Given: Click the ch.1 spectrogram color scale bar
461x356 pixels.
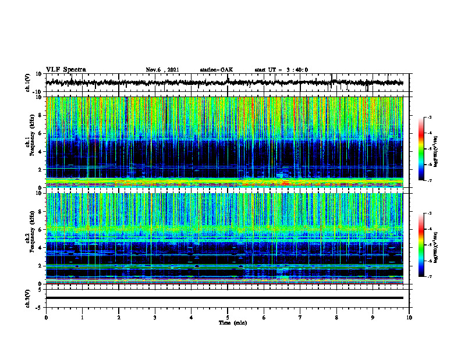Looking at the screenshot, I should (x=421, y=149).
